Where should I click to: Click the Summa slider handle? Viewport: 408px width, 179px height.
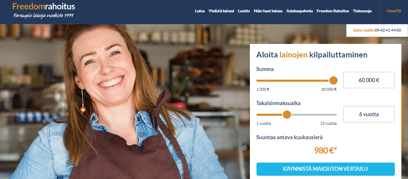point(333,80)
